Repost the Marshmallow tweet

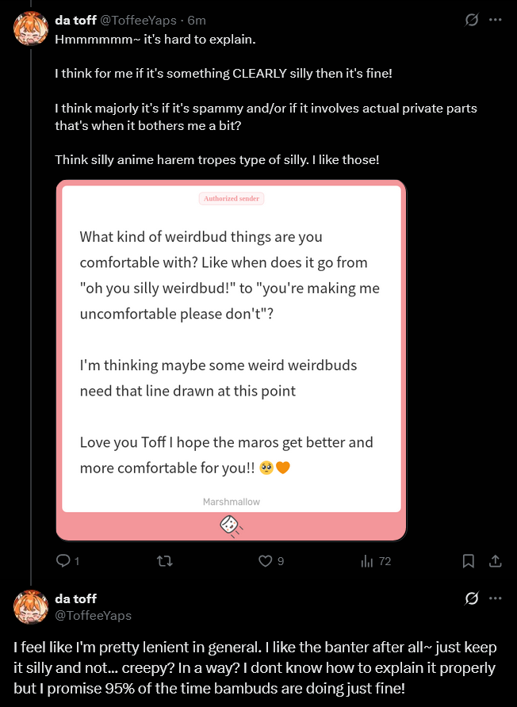click(x=165, y=561)
